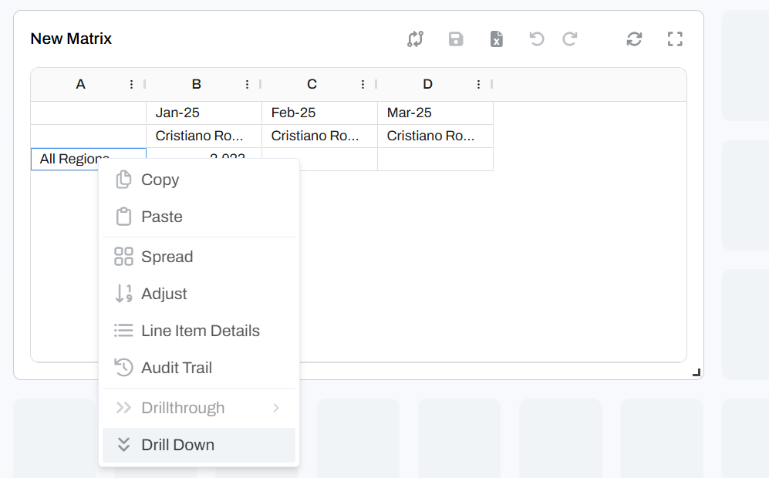Image resolution: width=769 pixels, height=478 pixels.
Task: Click the clipboard Paste icon
Action: pyautogui.click(x=123, y=217)
